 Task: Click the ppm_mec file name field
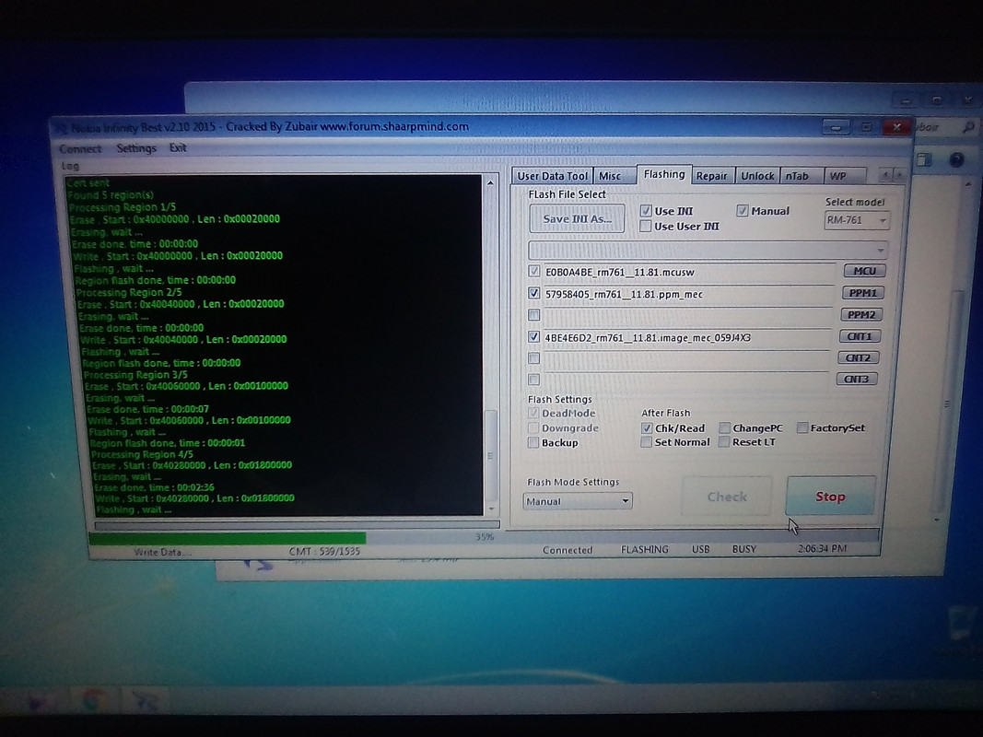[x=687, y=294]
